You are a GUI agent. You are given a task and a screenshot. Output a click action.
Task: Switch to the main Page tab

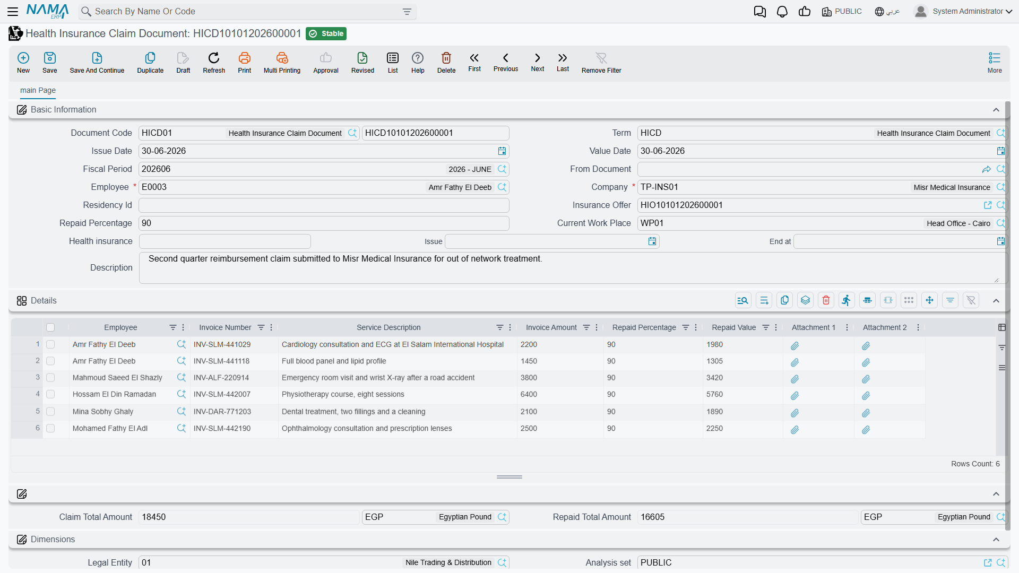tap(38, 90)
